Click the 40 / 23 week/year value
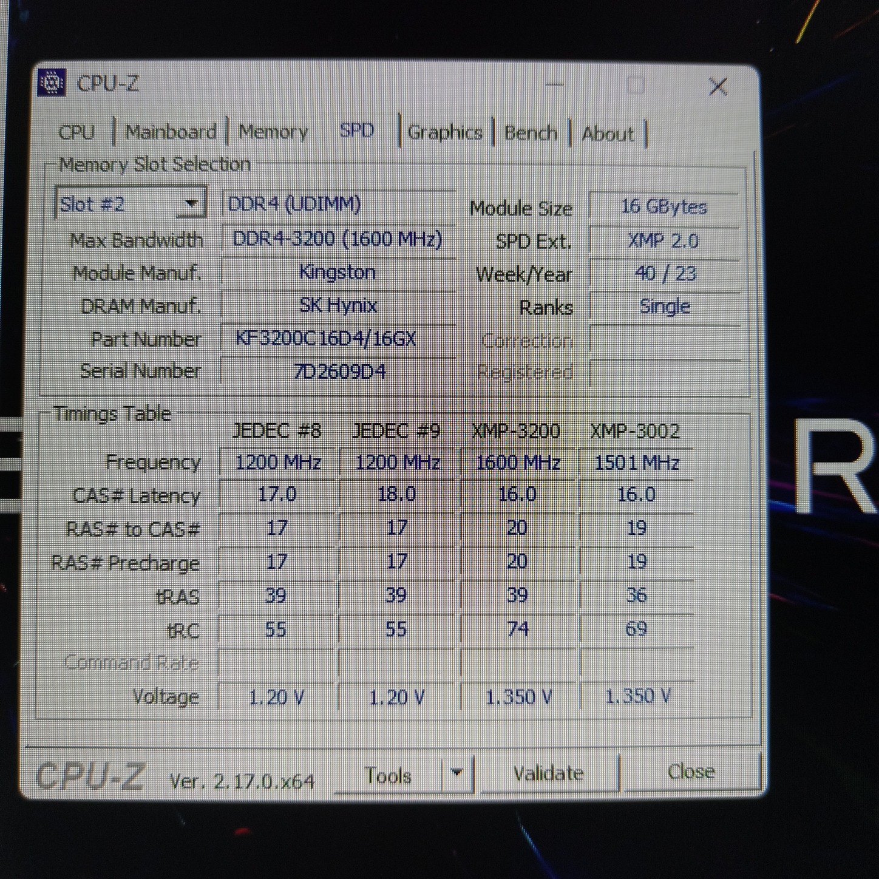This screenshot has width=879, height=879. pyautogui.click(x=664, y=274)
